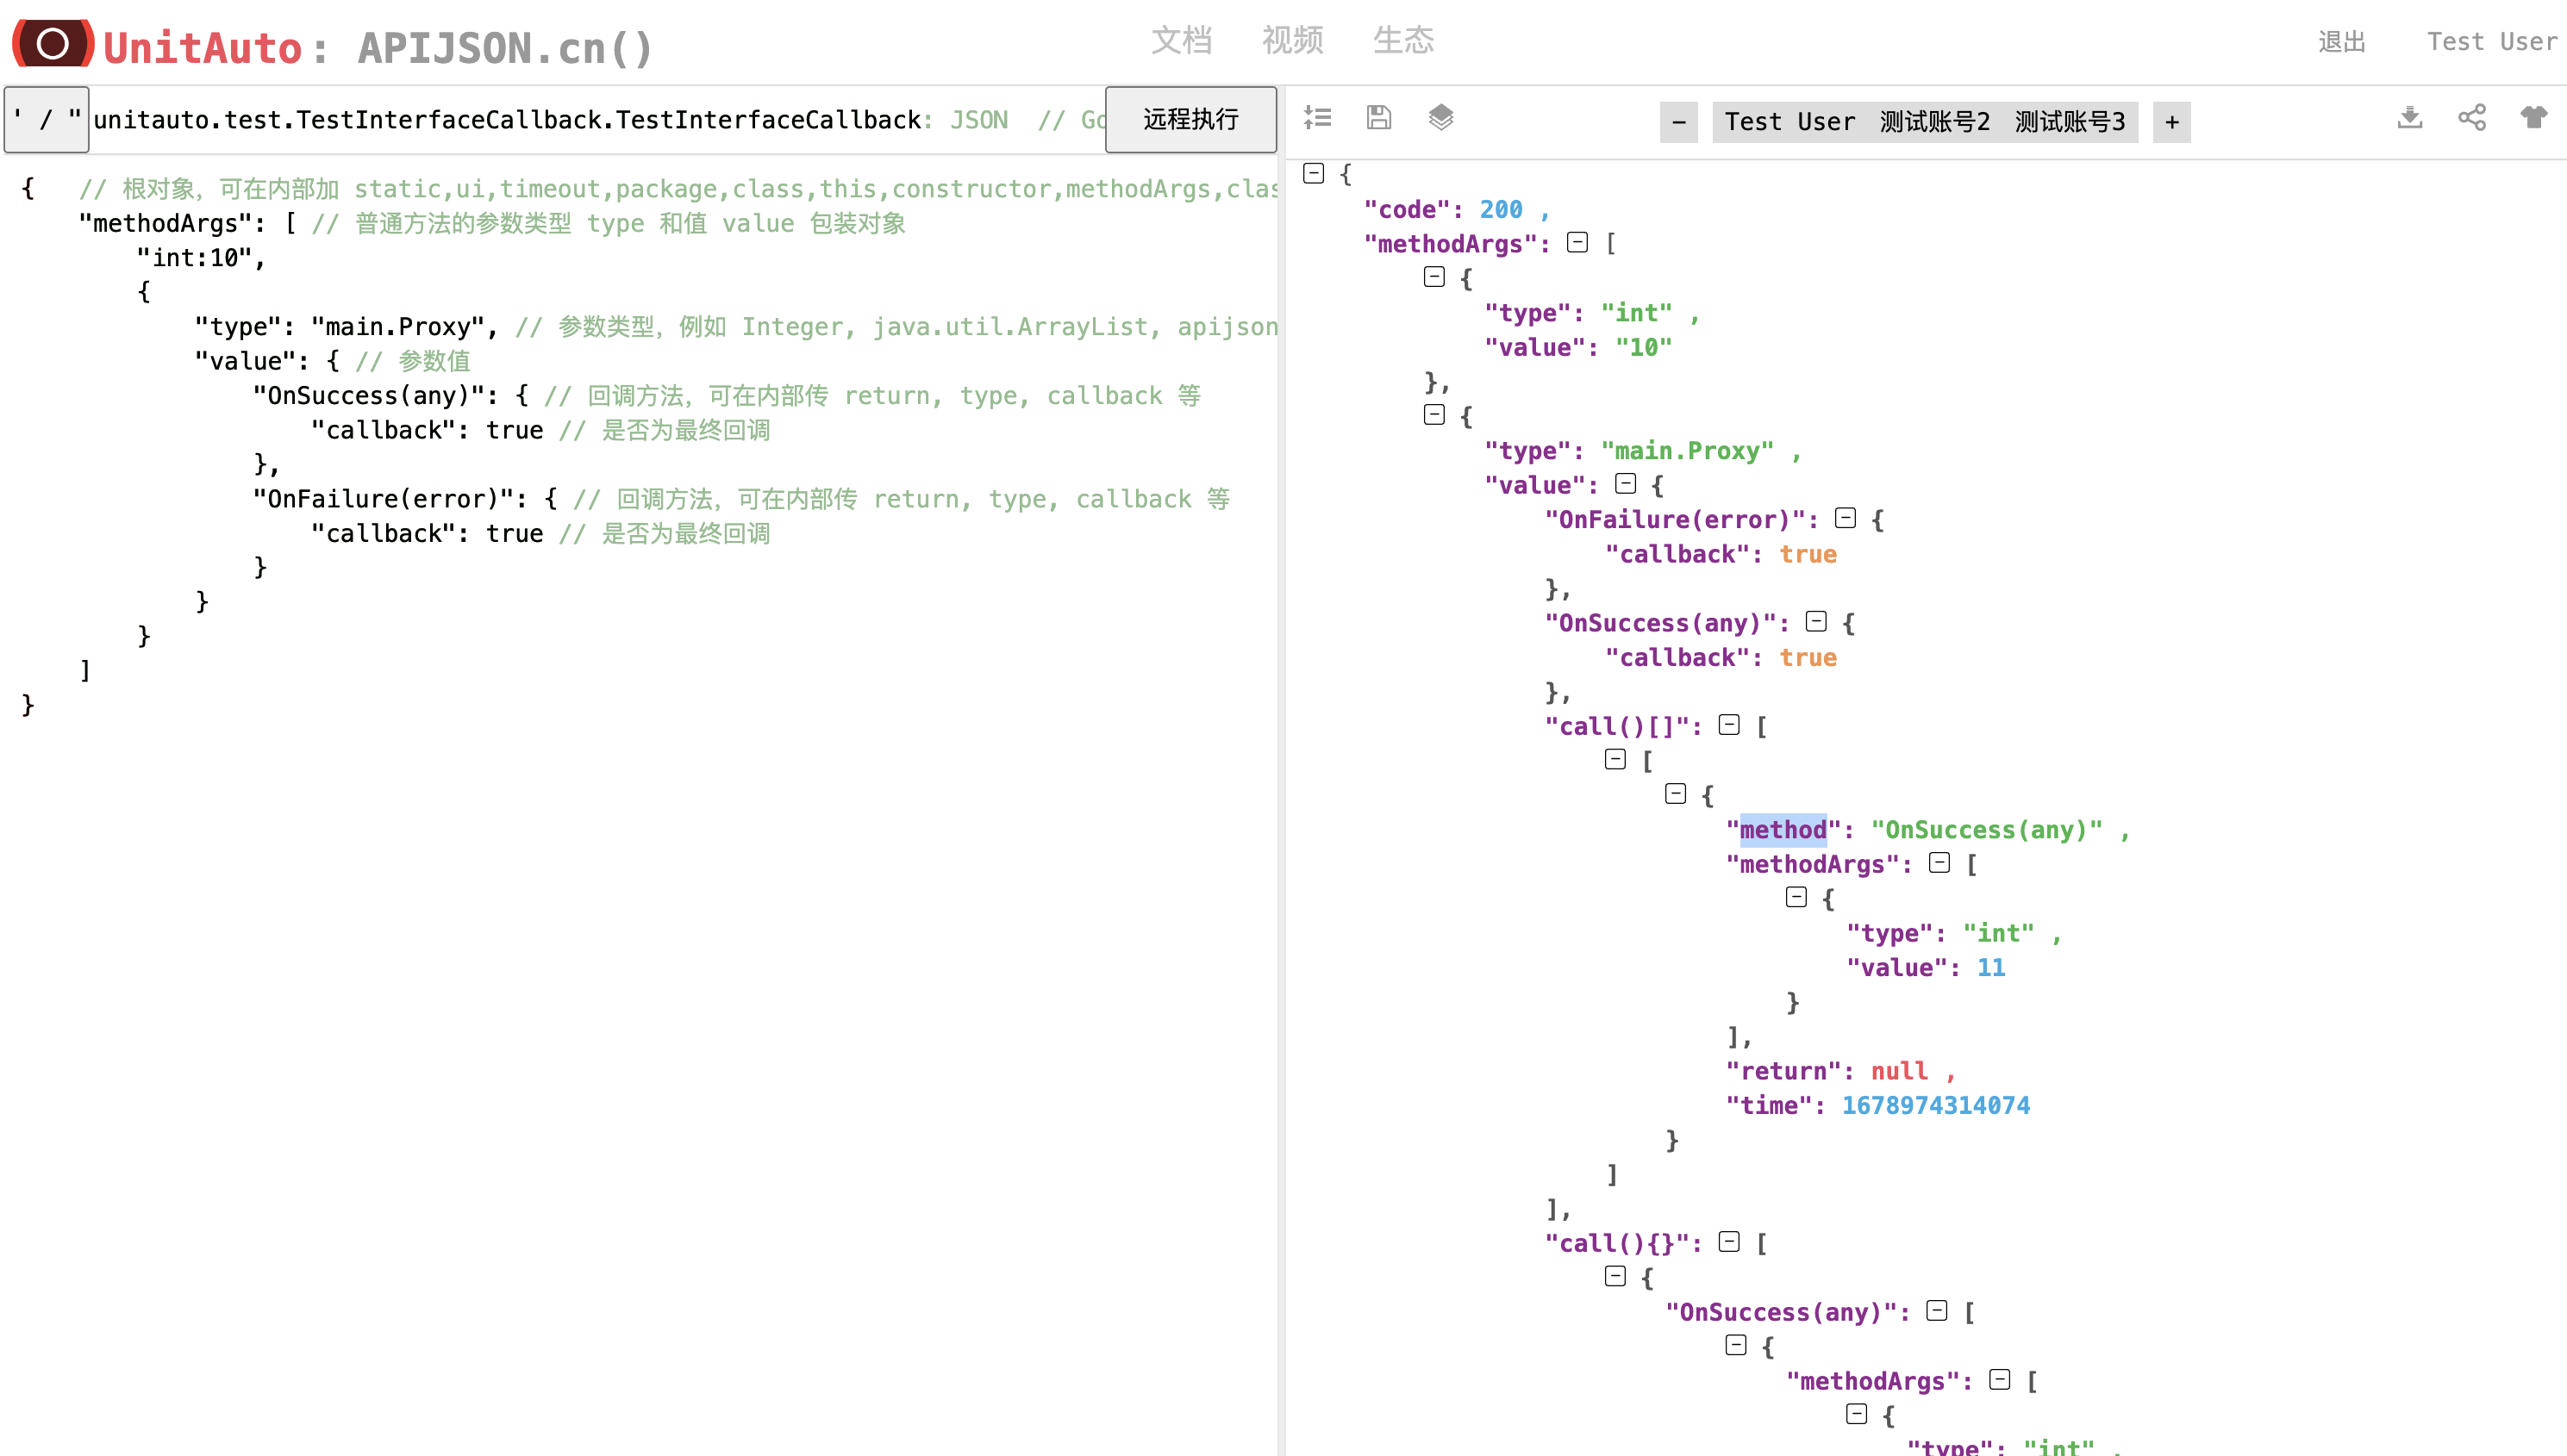Click the highlighted "method" key
This screenshot has height=1456, width=2567.
1783,830
